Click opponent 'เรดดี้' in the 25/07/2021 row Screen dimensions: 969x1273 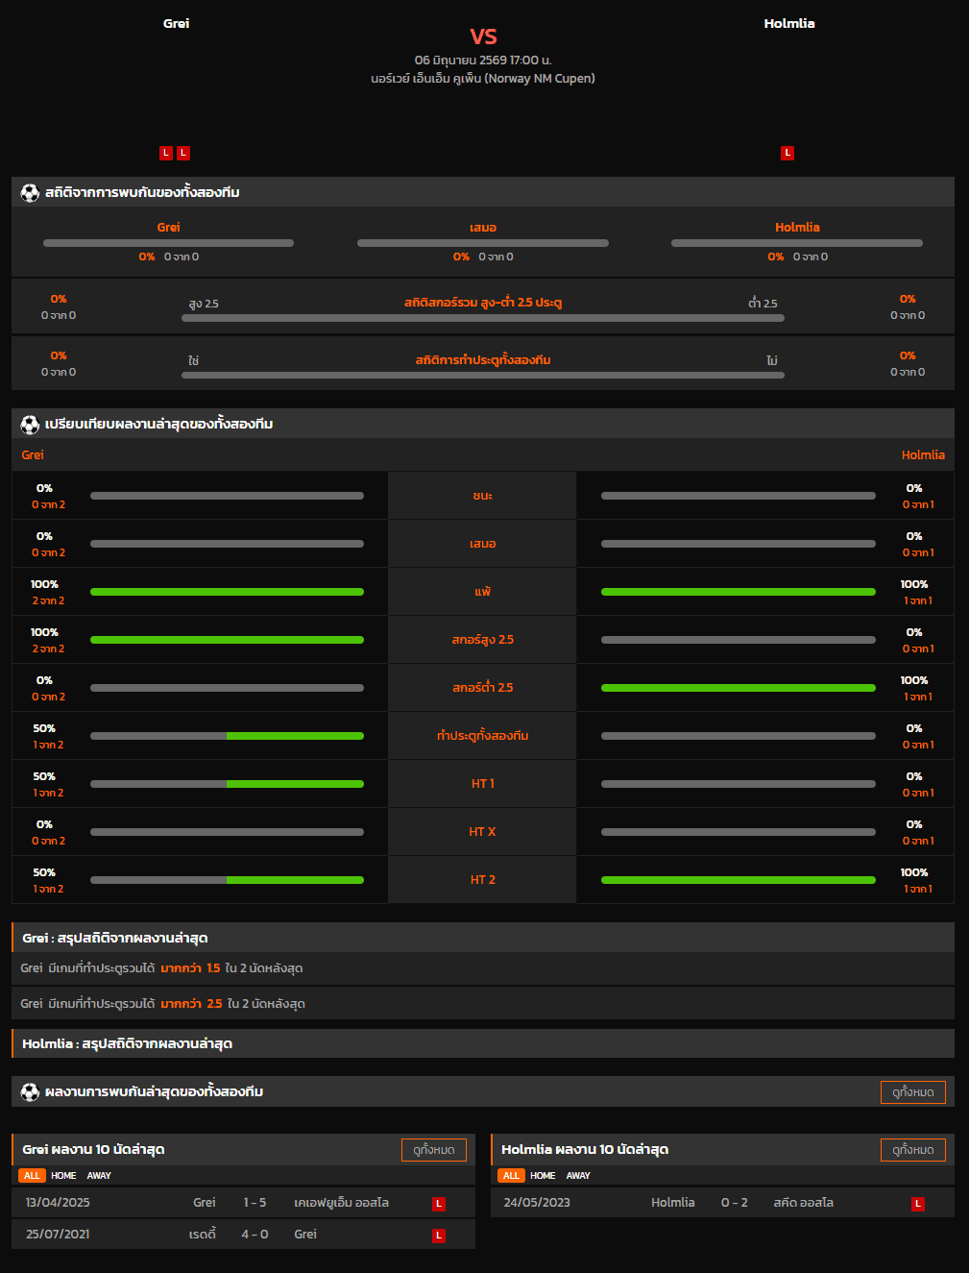pyautogui.click(x=203, y=1235)
